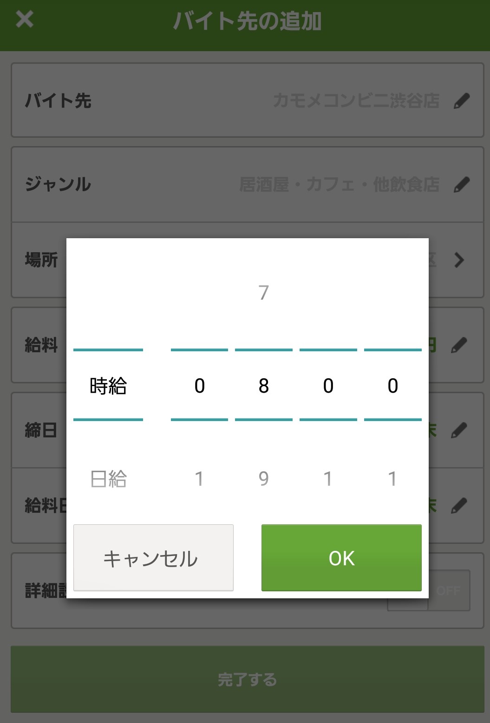Select digit 1 below the thousands wheel
This screenshot has width=490, height=723.
pos(199,479)
